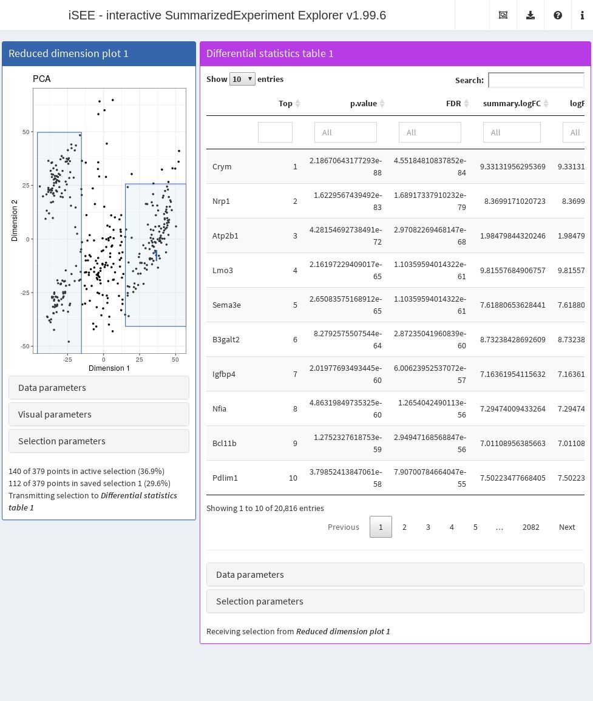
Task: Sort table by summary.logFC column arrows
Action: (x=546, y=103)
